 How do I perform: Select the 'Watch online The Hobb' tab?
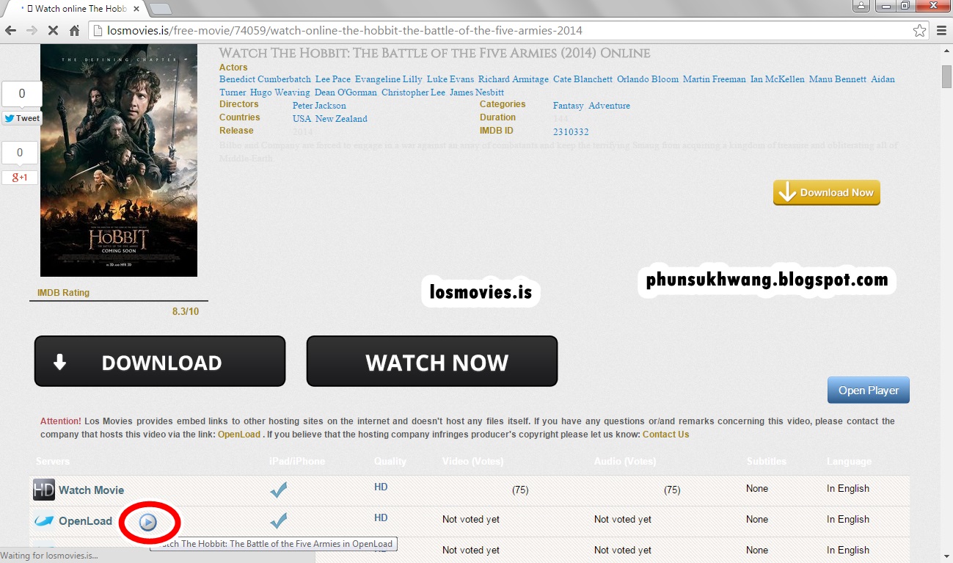click(x=76, y=9)
